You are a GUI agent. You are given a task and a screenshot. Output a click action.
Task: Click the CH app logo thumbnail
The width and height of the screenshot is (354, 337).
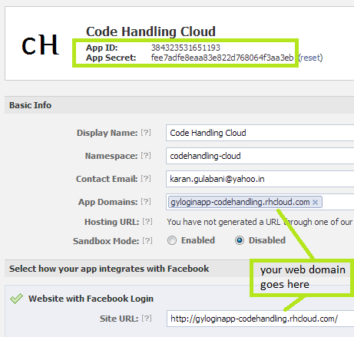[41, 45]
